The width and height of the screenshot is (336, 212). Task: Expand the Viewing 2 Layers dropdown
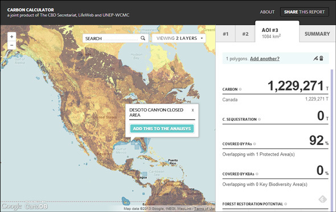[x=179, y=38]
